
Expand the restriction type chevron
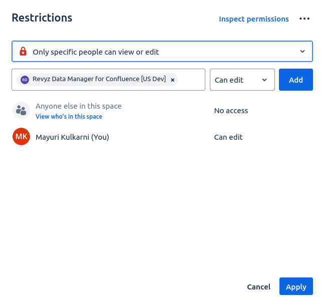pos(302,52)
